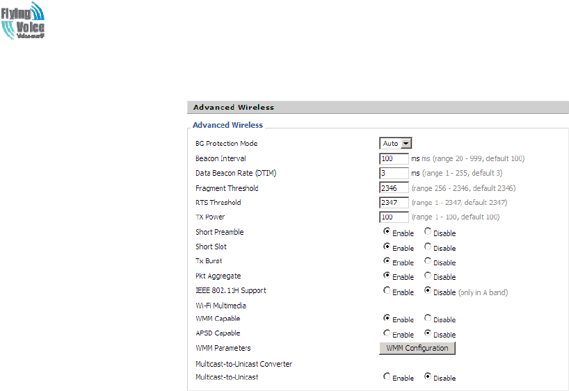Viewport: 569px width, 391px height.
Task: Click the 'Data Beacon Rate (DTIM)' label
Action: (x=236, y=173)
